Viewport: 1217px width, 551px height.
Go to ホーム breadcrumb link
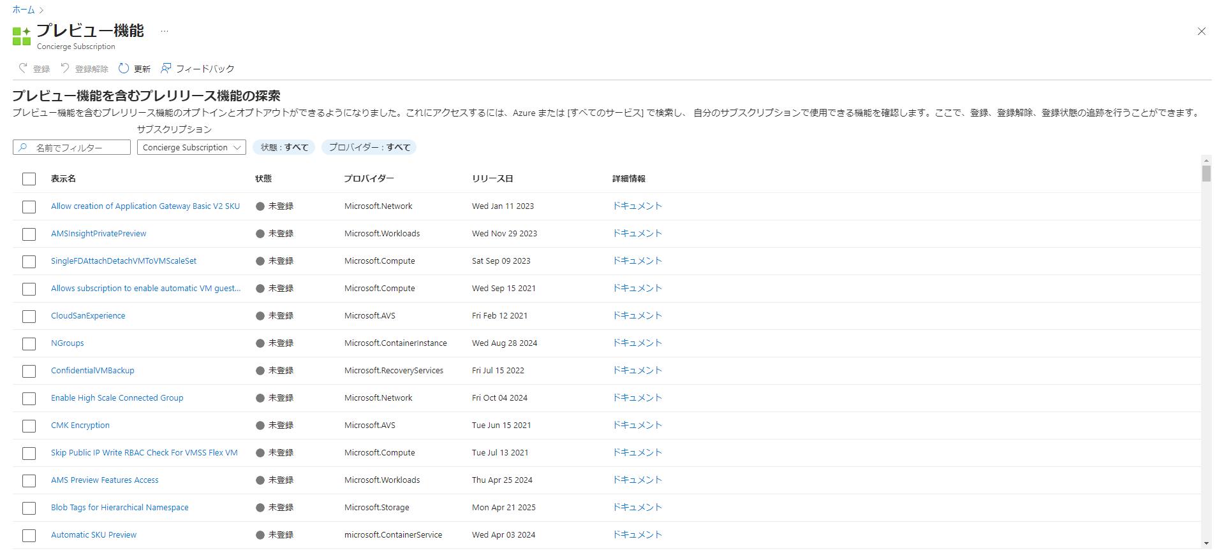[24, 10]
